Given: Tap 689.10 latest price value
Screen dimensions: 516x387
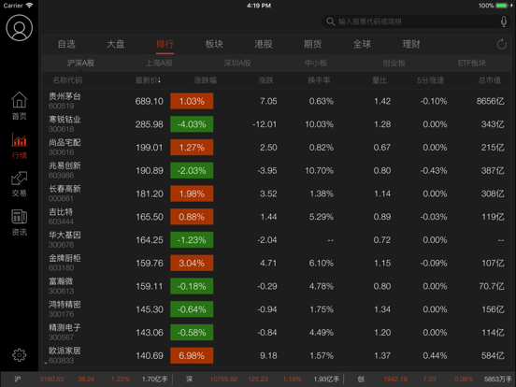Looking at the screenshot, I should (x=149, y=101).
